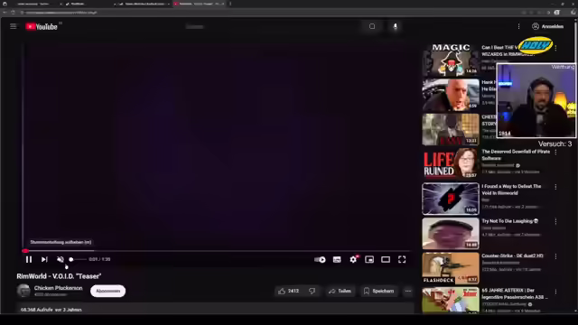578x325 pixels.
Task: Click the Speichern save button
Action: point(378,291)
